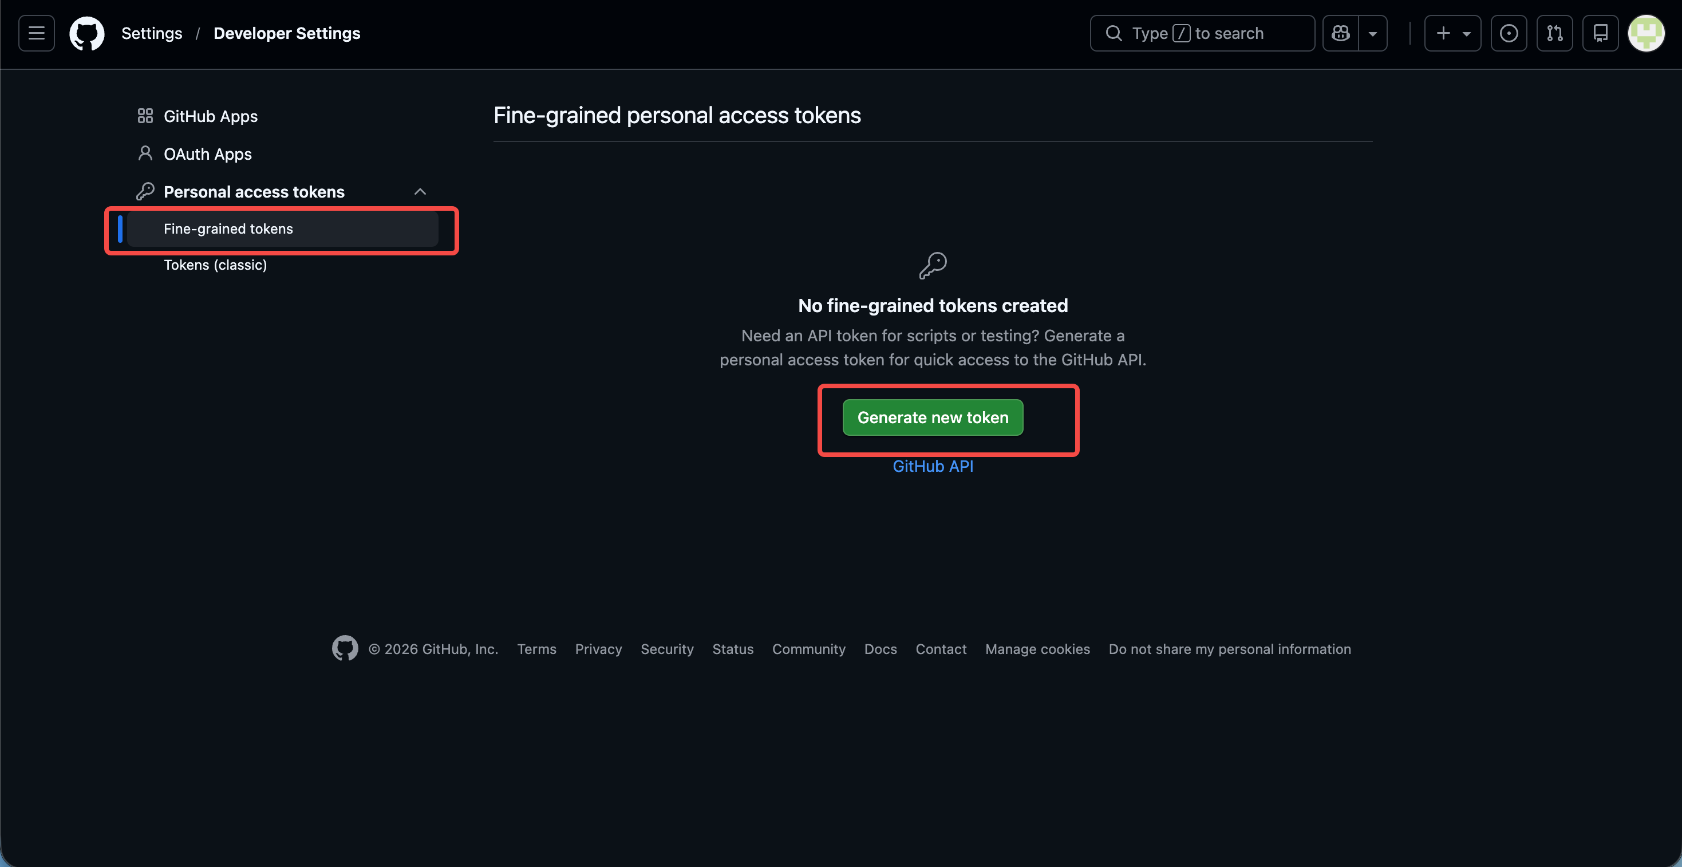1682x867 pixels.
Task: Open Copilot chat icon in header
Action: tap(1341, 33)
